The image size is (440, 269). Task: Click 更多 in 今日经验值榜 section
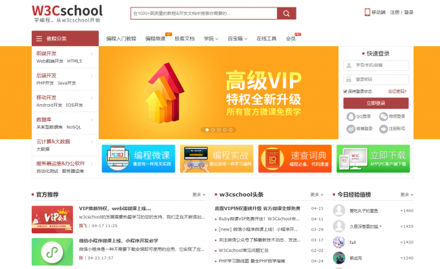pos(407,195)
